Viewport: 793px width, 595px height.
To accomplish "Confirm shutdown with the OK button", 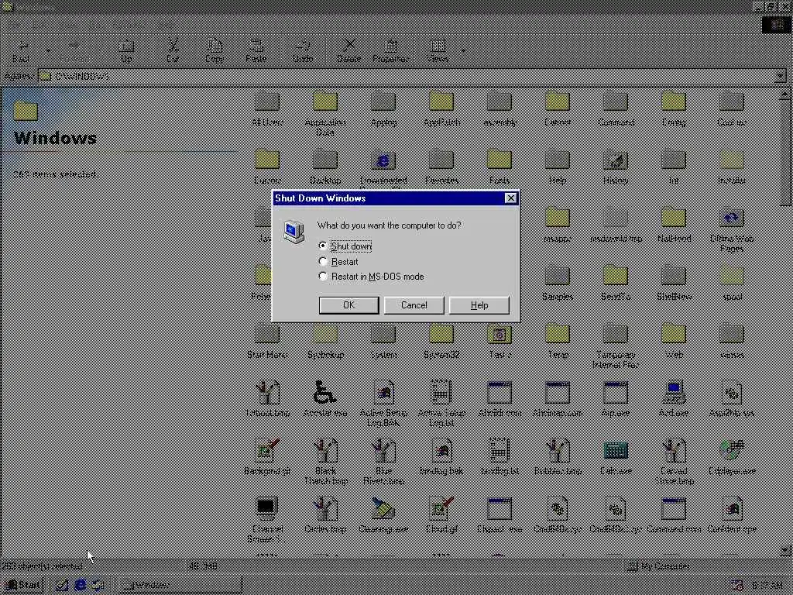I will (348, 305).
